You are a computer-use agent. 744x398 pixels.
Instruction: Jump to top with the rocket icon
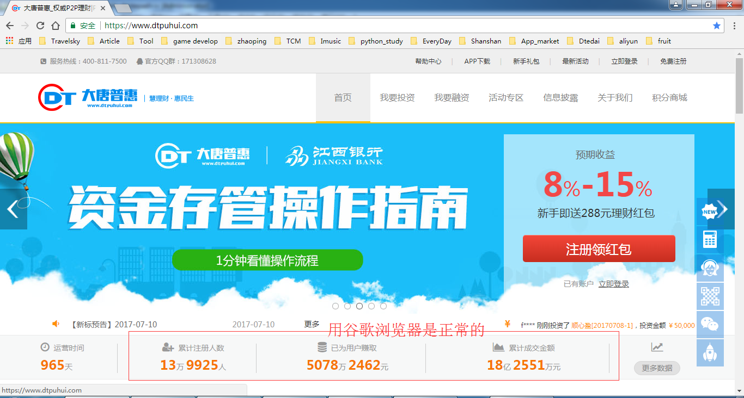point(710,353)
